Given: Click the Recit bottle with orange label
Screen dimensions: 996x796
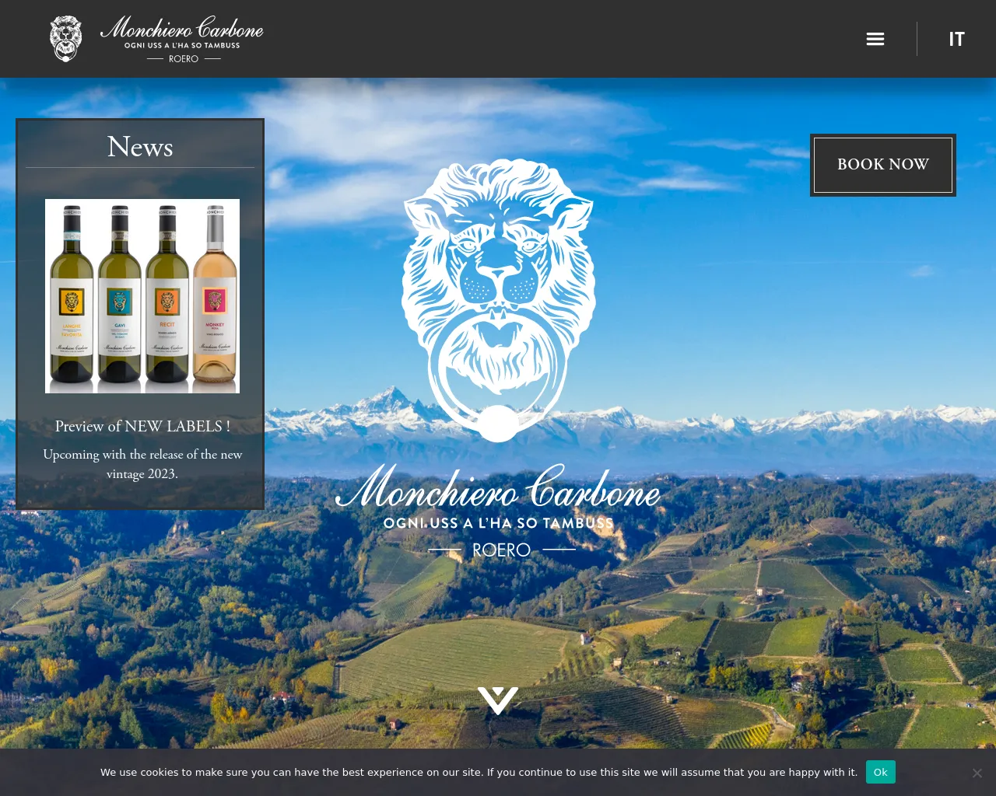Looking at the screenshot, I should (167, 296).
